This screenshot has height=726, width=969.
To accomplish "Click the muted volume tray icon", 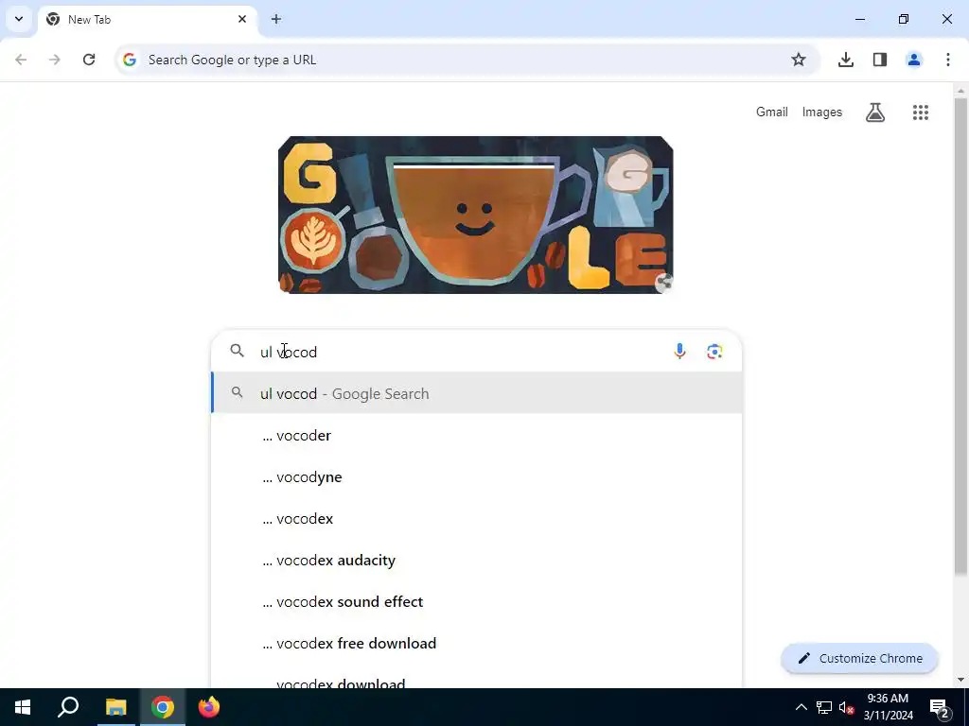I will (x=847, y=707).
